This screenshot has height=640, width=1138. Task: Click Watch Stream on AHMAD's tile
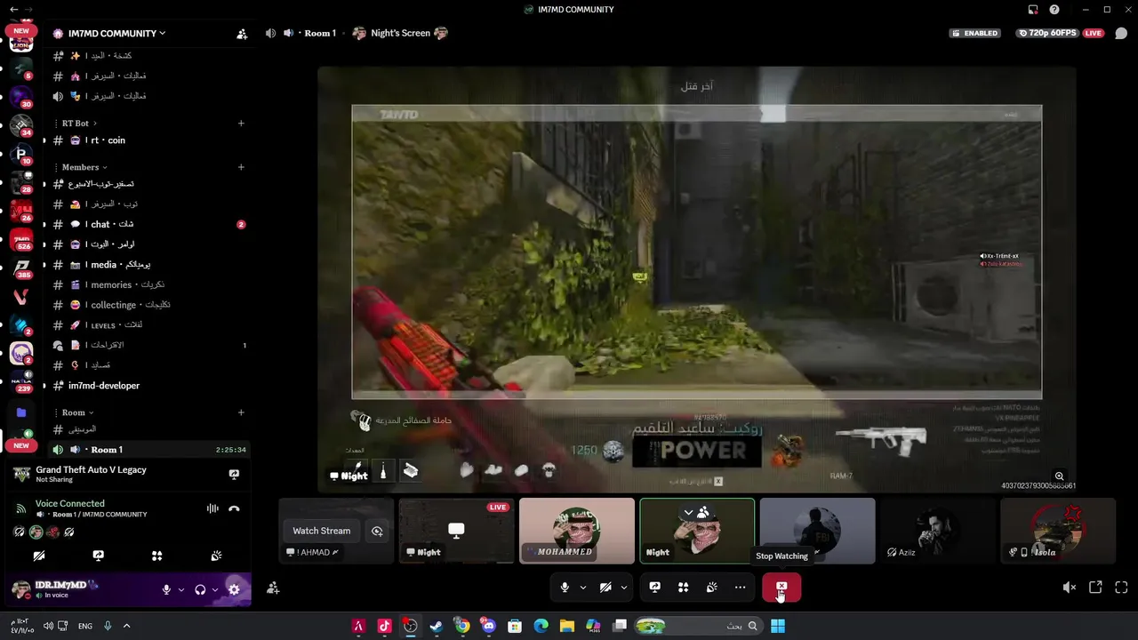pos(321,531)
